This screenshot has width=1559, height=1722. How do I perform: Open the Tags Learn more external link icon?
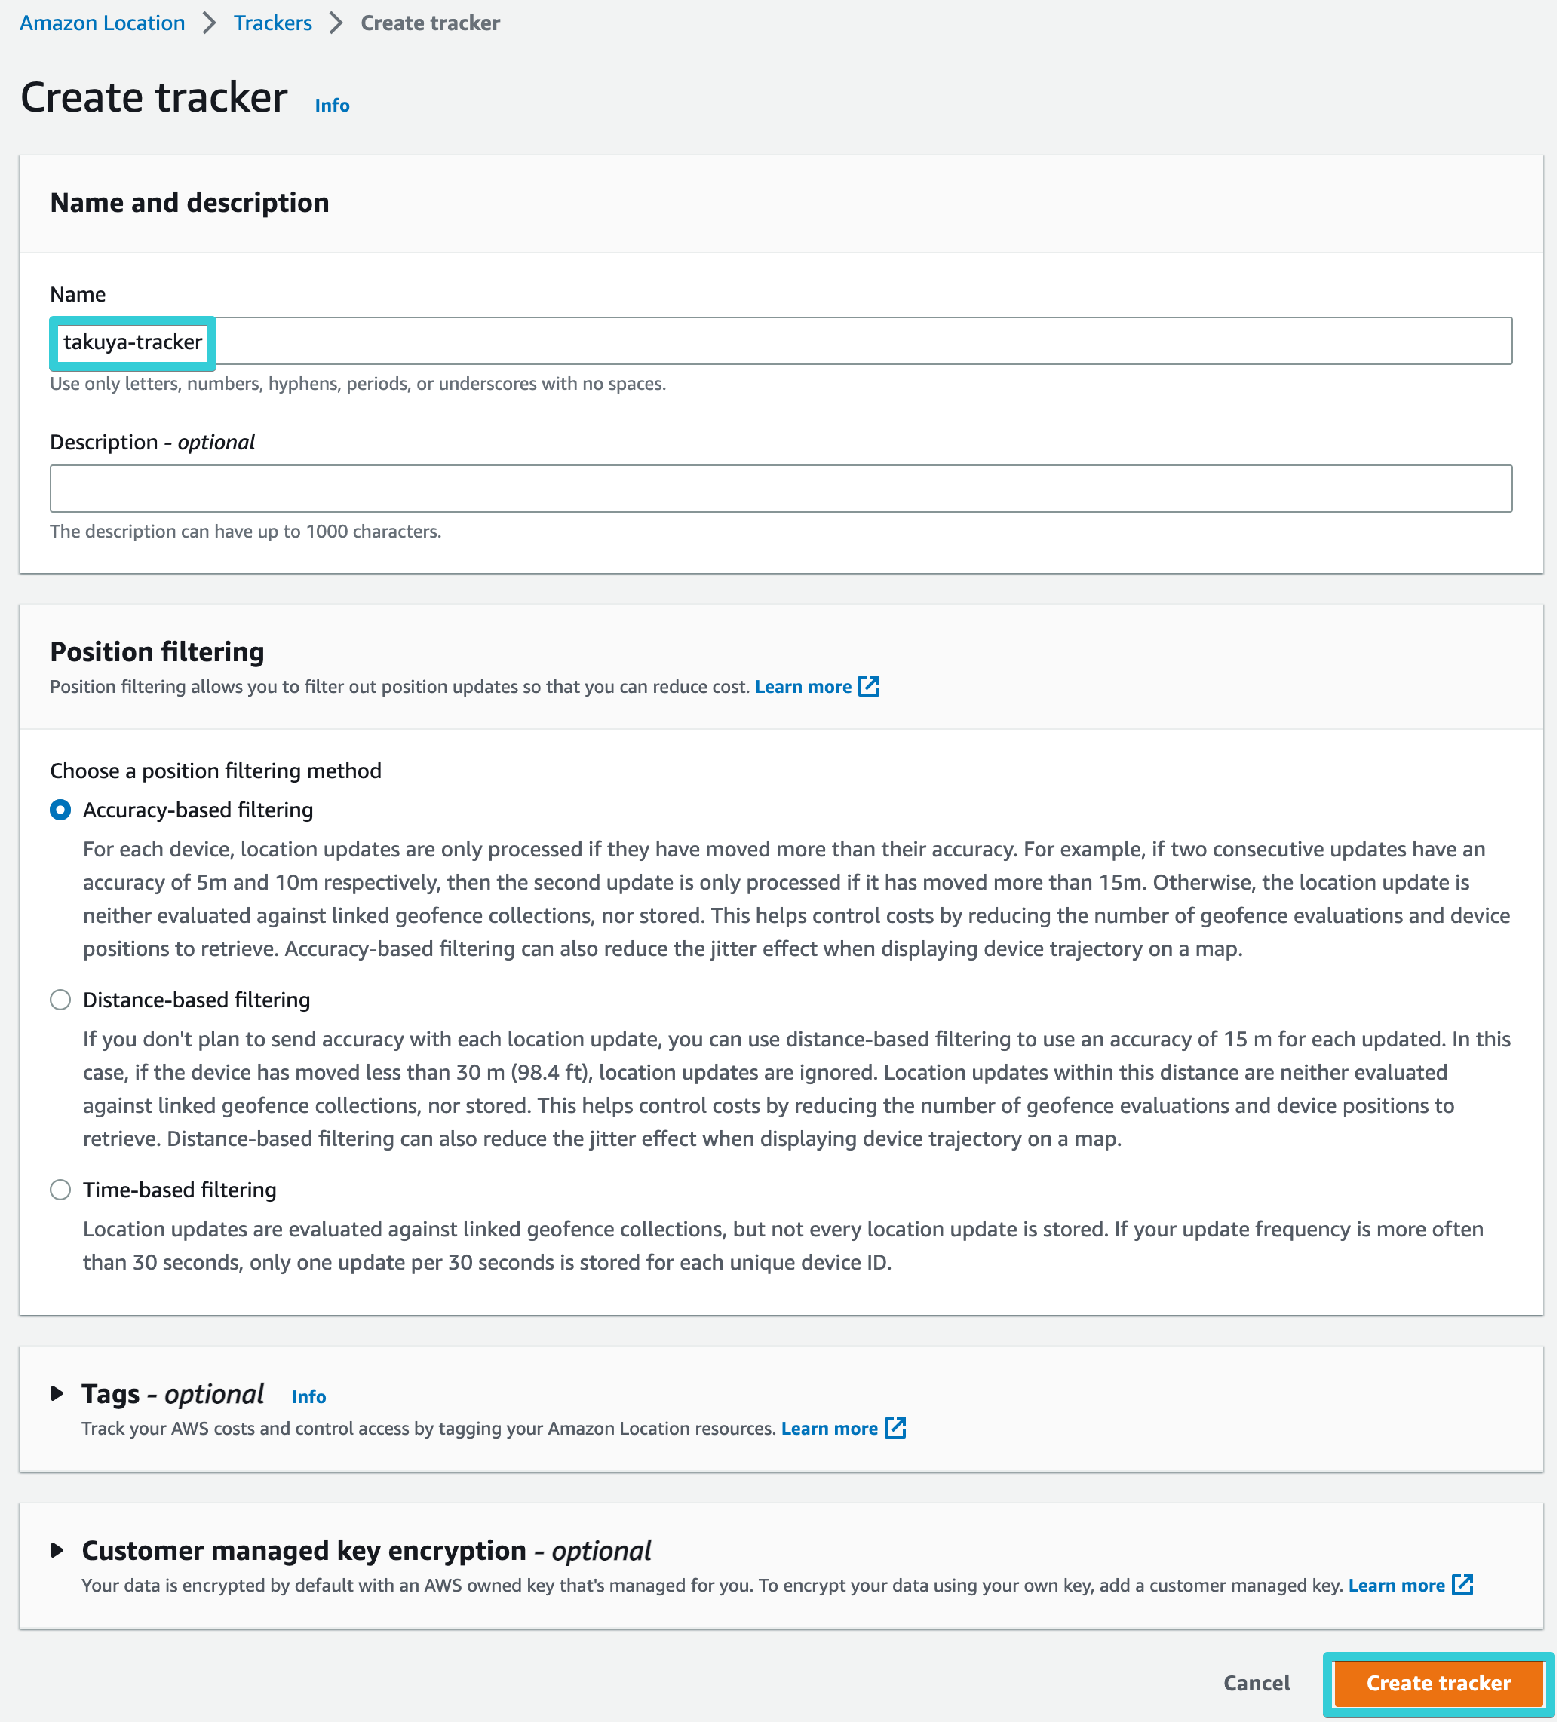[896, 1427]
